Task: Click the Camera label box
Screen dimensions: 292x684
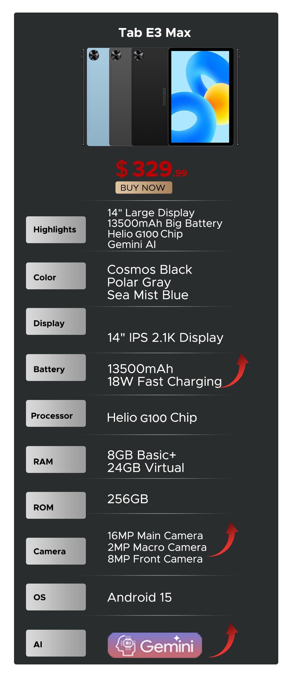Action: point(56,551)
